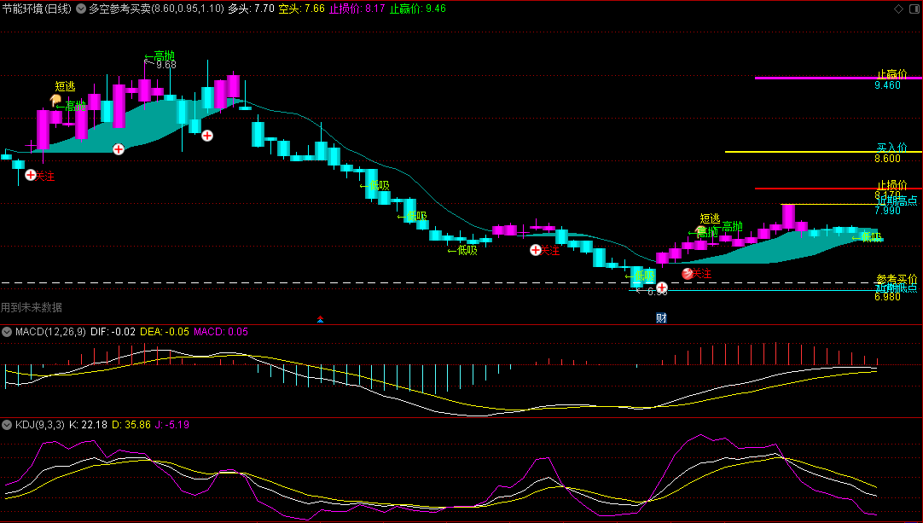Click the 买入价 8.600 line label

pos(891,153)
